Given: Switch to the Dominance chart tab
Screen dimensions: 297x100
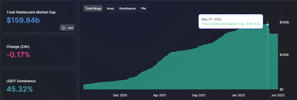Looking at the screenshot, I should (x=128, y=9).
